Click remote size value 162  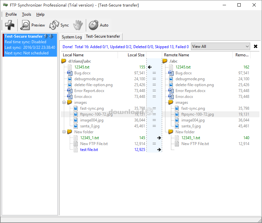tap(246, 67)
